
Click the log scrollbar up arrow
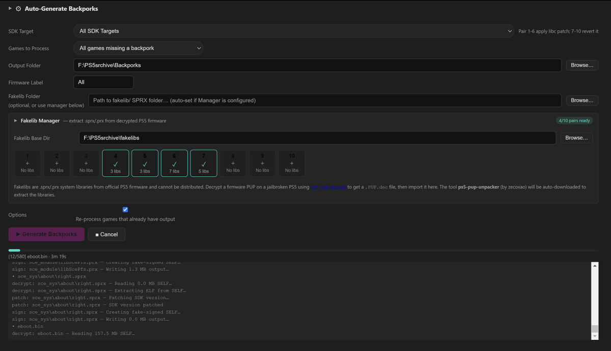pos(594,266)
